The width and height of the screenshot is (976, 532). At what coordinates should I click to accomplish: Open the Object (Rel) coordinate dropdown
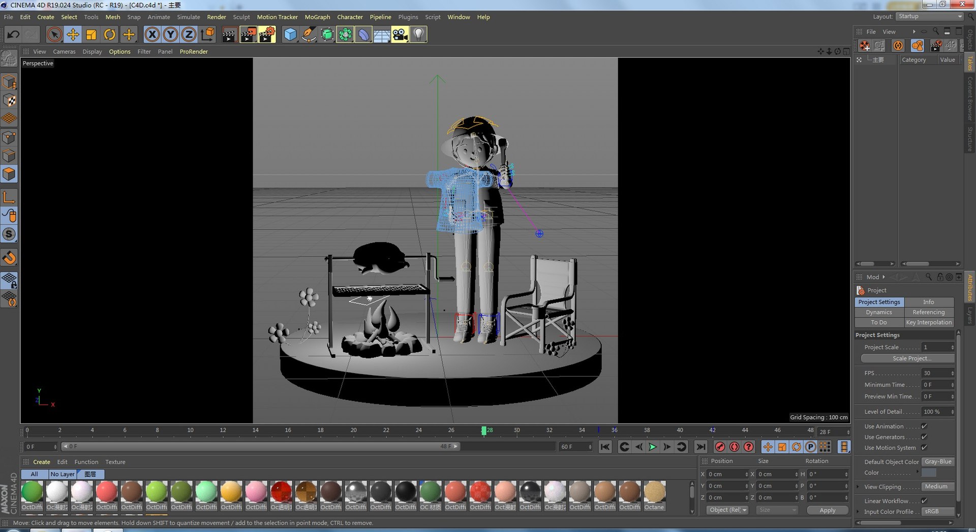tap(727, 510)
